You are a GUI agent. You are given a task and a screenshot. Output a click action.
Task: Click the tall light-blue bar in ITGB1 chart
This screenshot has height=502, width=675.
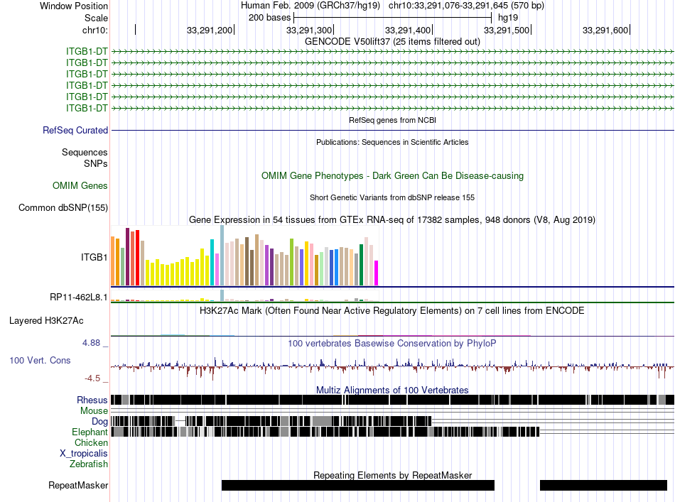[x=222, y=256]
